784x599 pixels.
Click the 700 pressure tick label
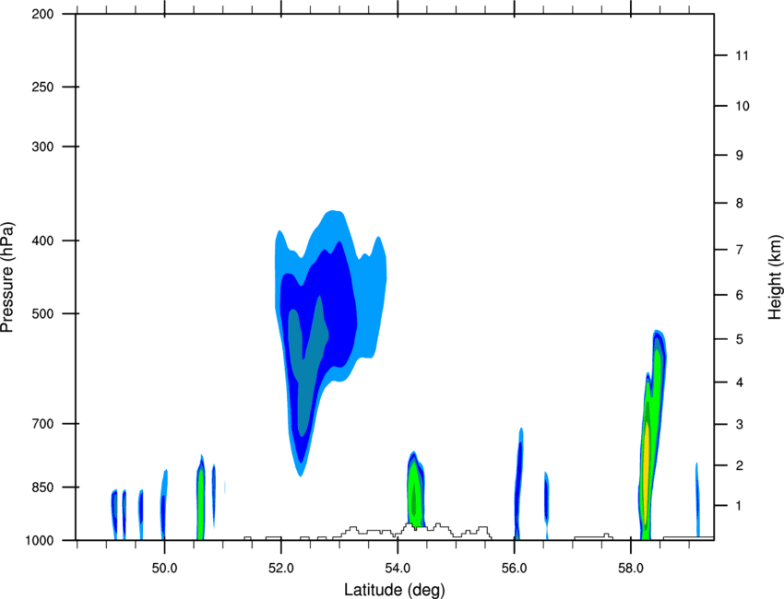coord(42,424)
